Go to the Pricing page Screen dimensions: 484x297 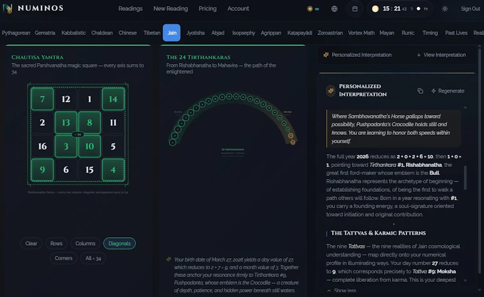point(208,8)
